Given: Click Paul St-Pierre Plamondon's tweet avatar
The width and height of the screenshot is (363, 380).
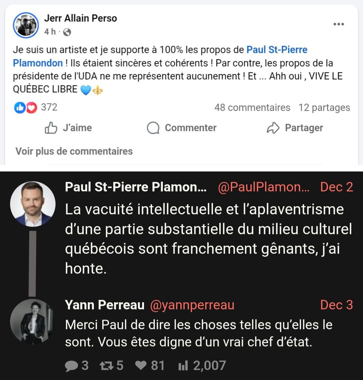Looking at the screenshot, I should (x=33, y=204).
